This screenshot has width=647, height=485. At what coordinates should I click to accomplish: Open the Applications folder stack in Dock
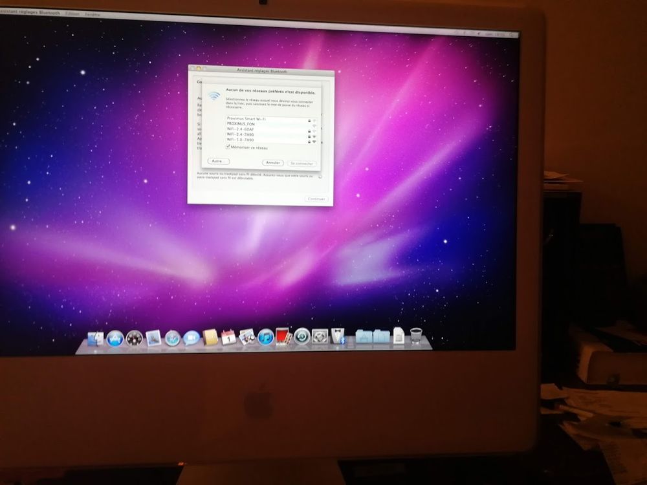tap(364, 336)
